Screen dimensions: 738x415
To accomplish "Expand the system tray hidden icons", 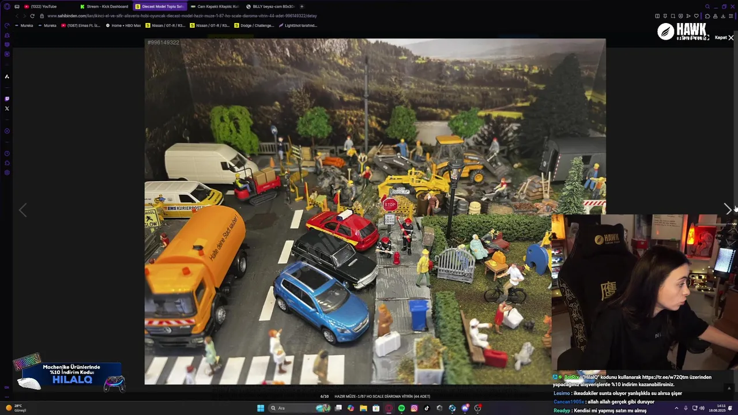I will tap(677, 408).
